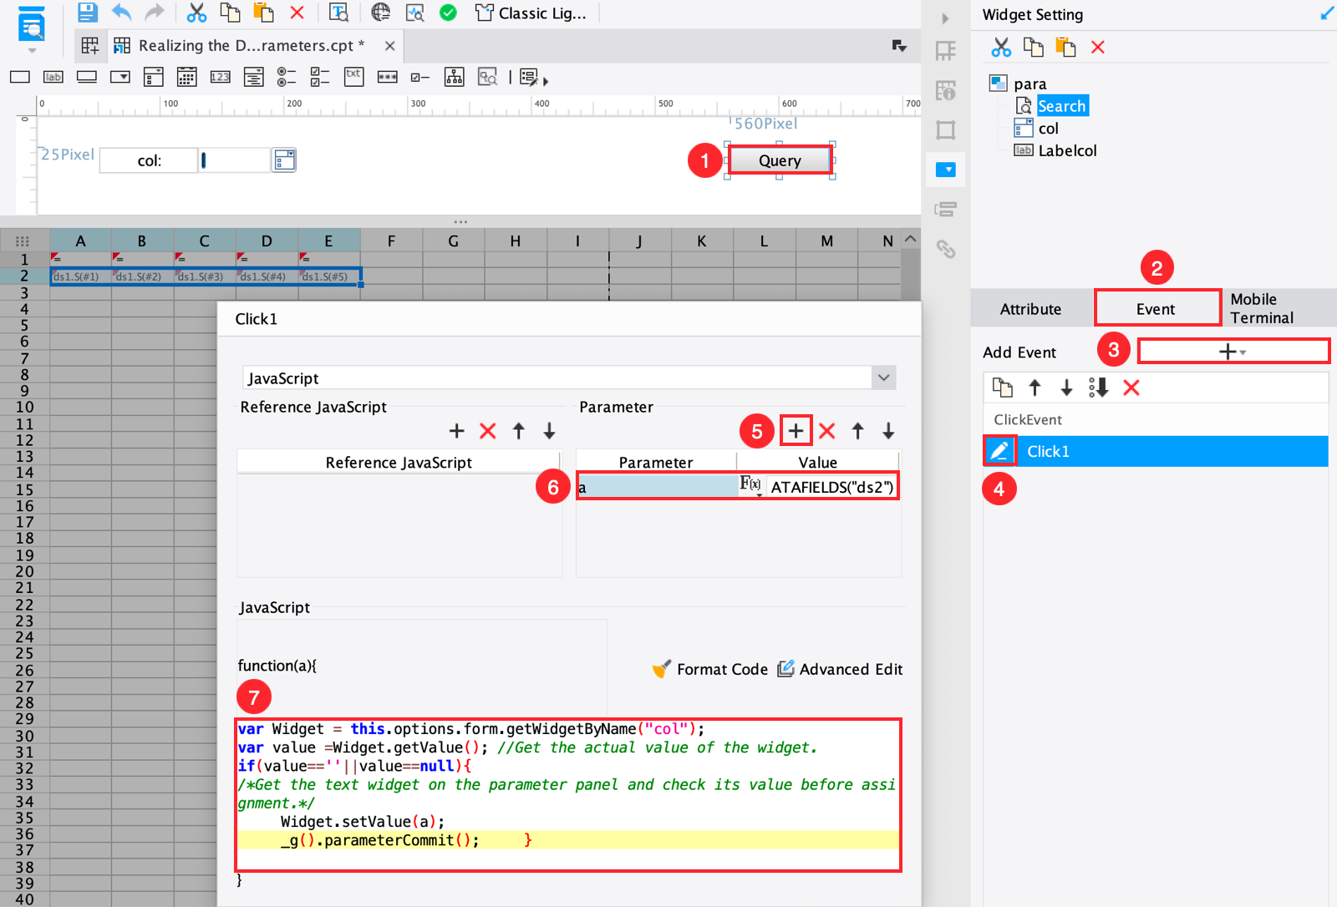Open the Classic Light theme selector
This screenshot has width=1337, height=907.
[x=531, y=13]
